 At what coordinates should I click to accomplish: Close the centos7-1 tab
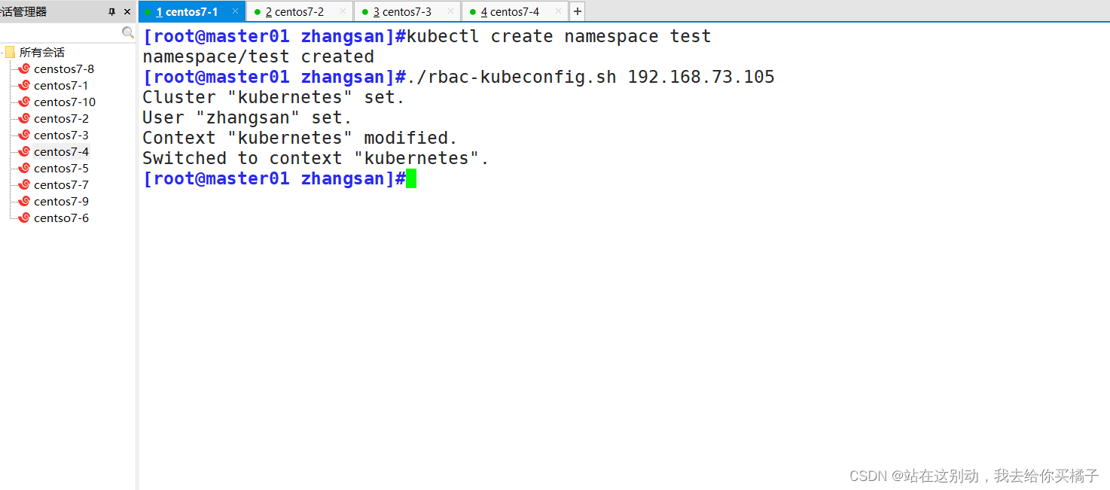[x=235, y=11]
